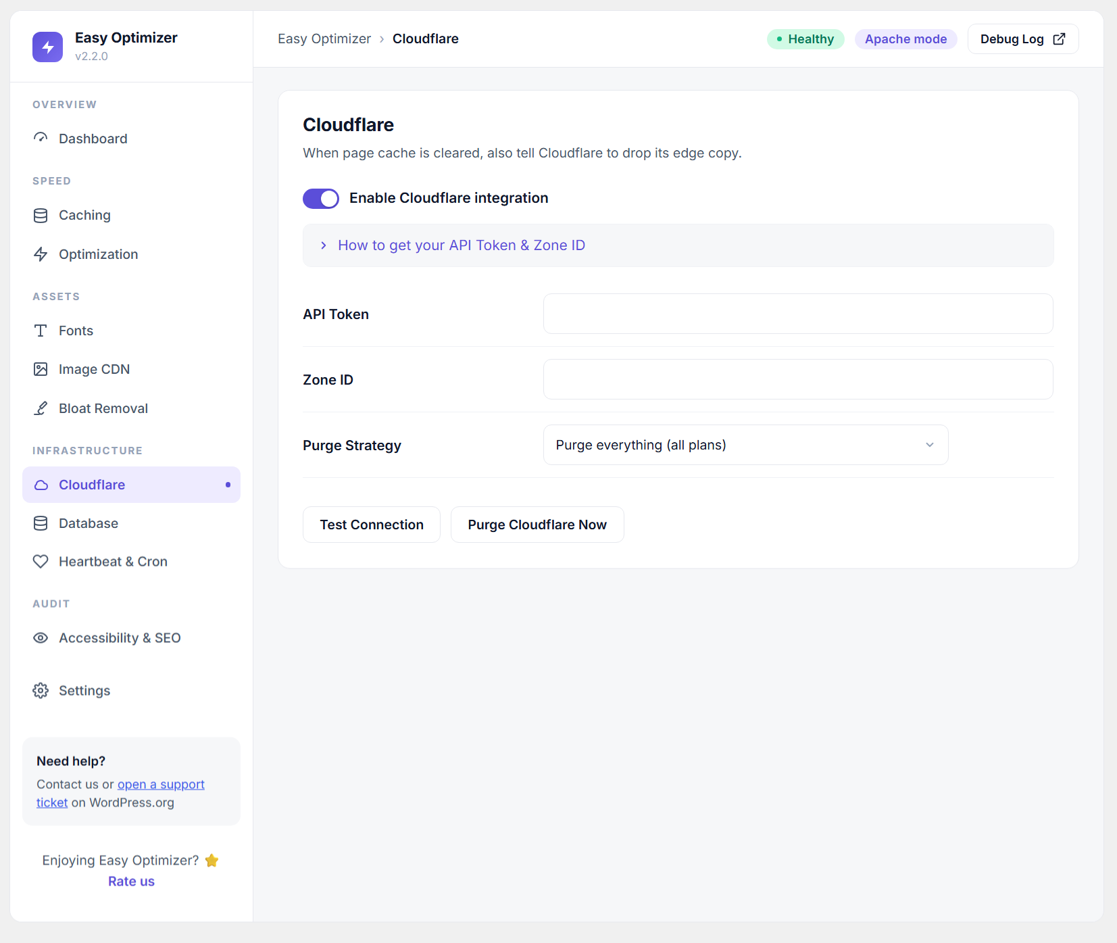The width and height of the screenshot is (1117, 943).
Task: Open the Debug Log
Action: [x=1023, y=39]
